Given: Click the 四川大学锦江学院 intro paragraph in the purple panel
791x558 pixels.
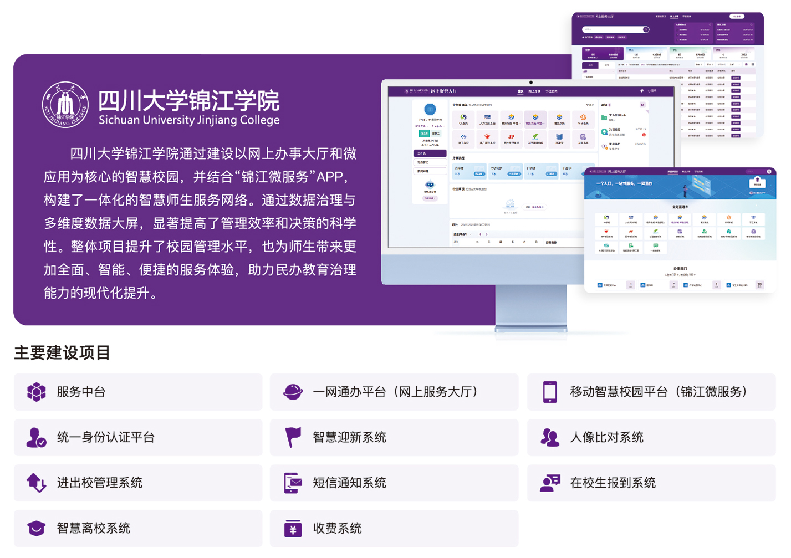Looking at the screenshot, I should click(x=200, y=223).
